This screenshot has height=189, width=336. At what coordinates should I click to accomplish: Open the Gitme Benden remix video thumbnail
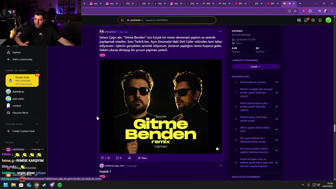click(161, 106)
